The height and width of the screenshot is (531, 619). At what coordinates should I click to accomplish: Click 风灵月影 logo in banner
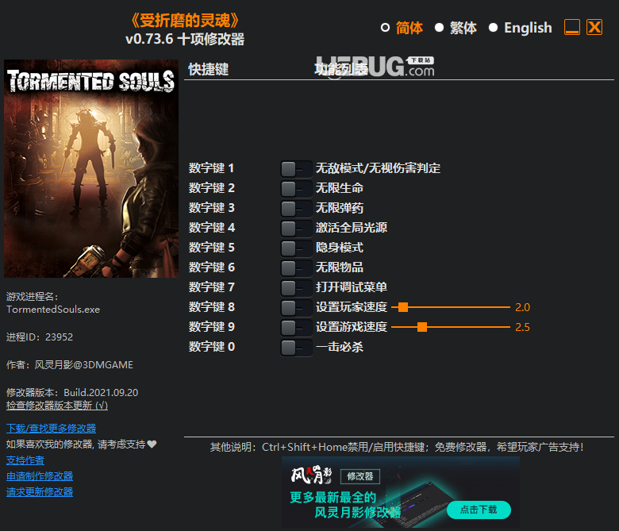tap(311, 475)
